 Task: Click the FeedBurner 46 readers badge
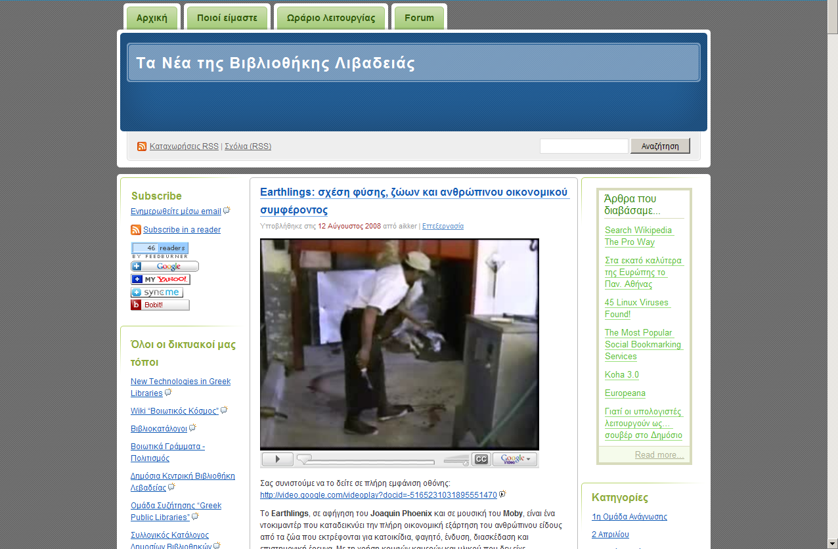click(x=160, y=250)
